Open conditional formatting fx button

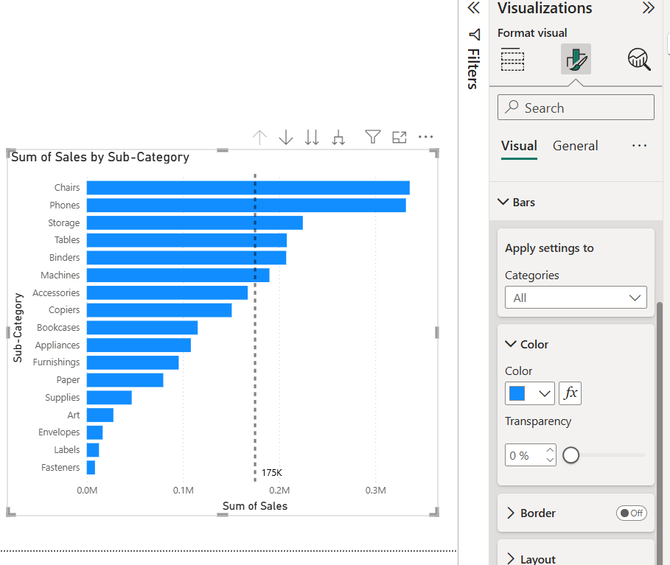pos(570,393)
